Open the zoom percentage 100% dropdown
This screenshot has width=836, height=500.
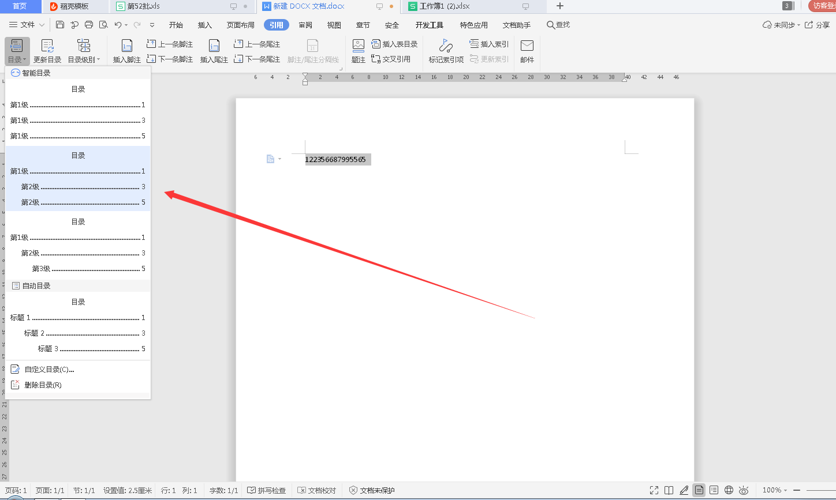[x=775, y=490]
